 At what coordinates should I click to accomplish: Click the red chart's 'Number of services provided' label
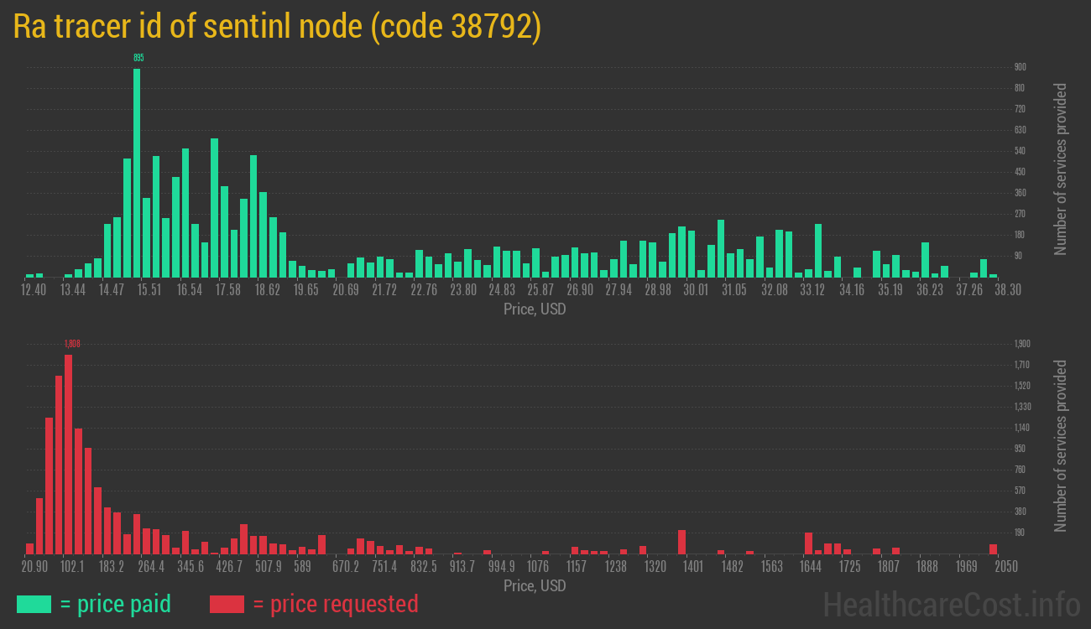[1061, 445]
